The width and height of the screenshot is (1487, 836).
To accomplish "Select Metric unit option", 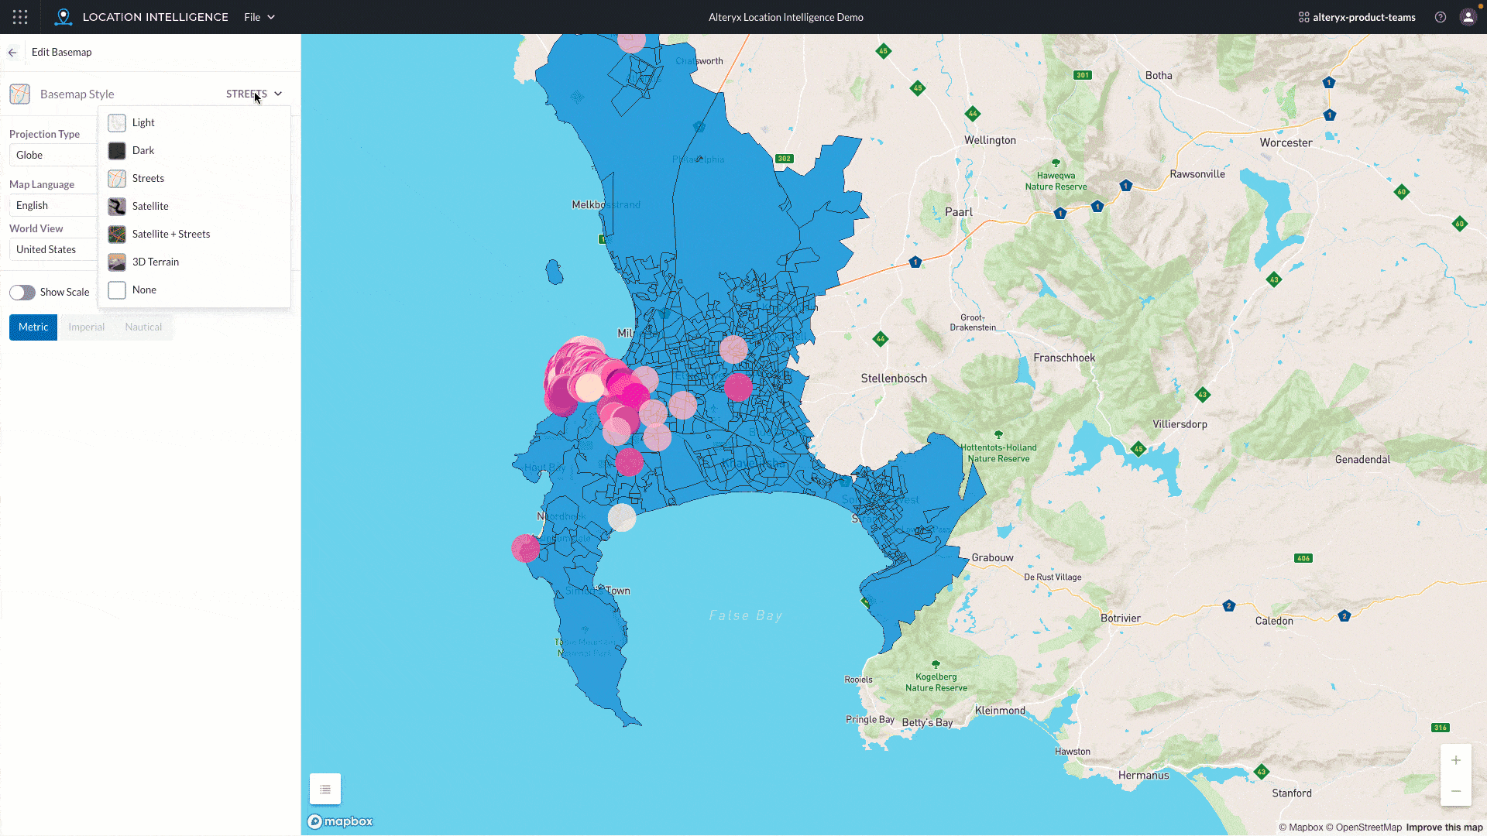I will pyautogui.click(x=33, y=327).
